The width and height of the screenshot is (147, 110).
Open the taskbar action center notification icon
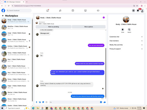click(144, 108)
